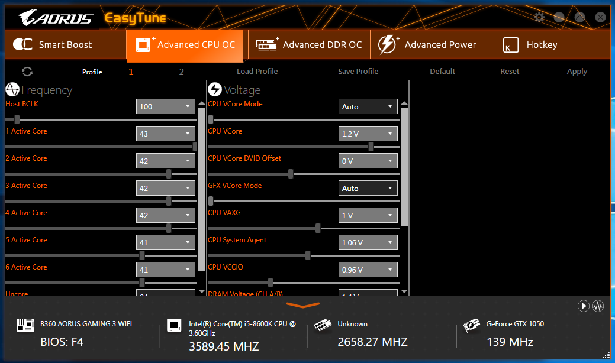Click the CPU VAXG slider handle
The height and width of the screenshot is (363, 615).
[x=318, y=228]
